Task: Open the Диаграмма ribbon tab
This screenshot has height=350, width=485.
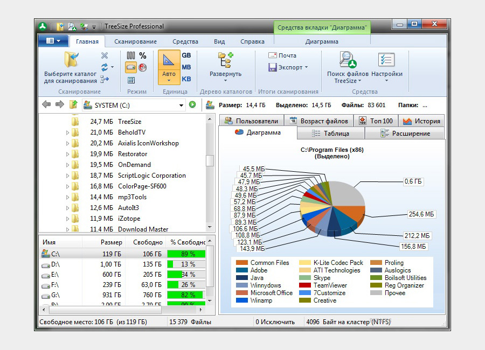Action: (x=322, y=41)
